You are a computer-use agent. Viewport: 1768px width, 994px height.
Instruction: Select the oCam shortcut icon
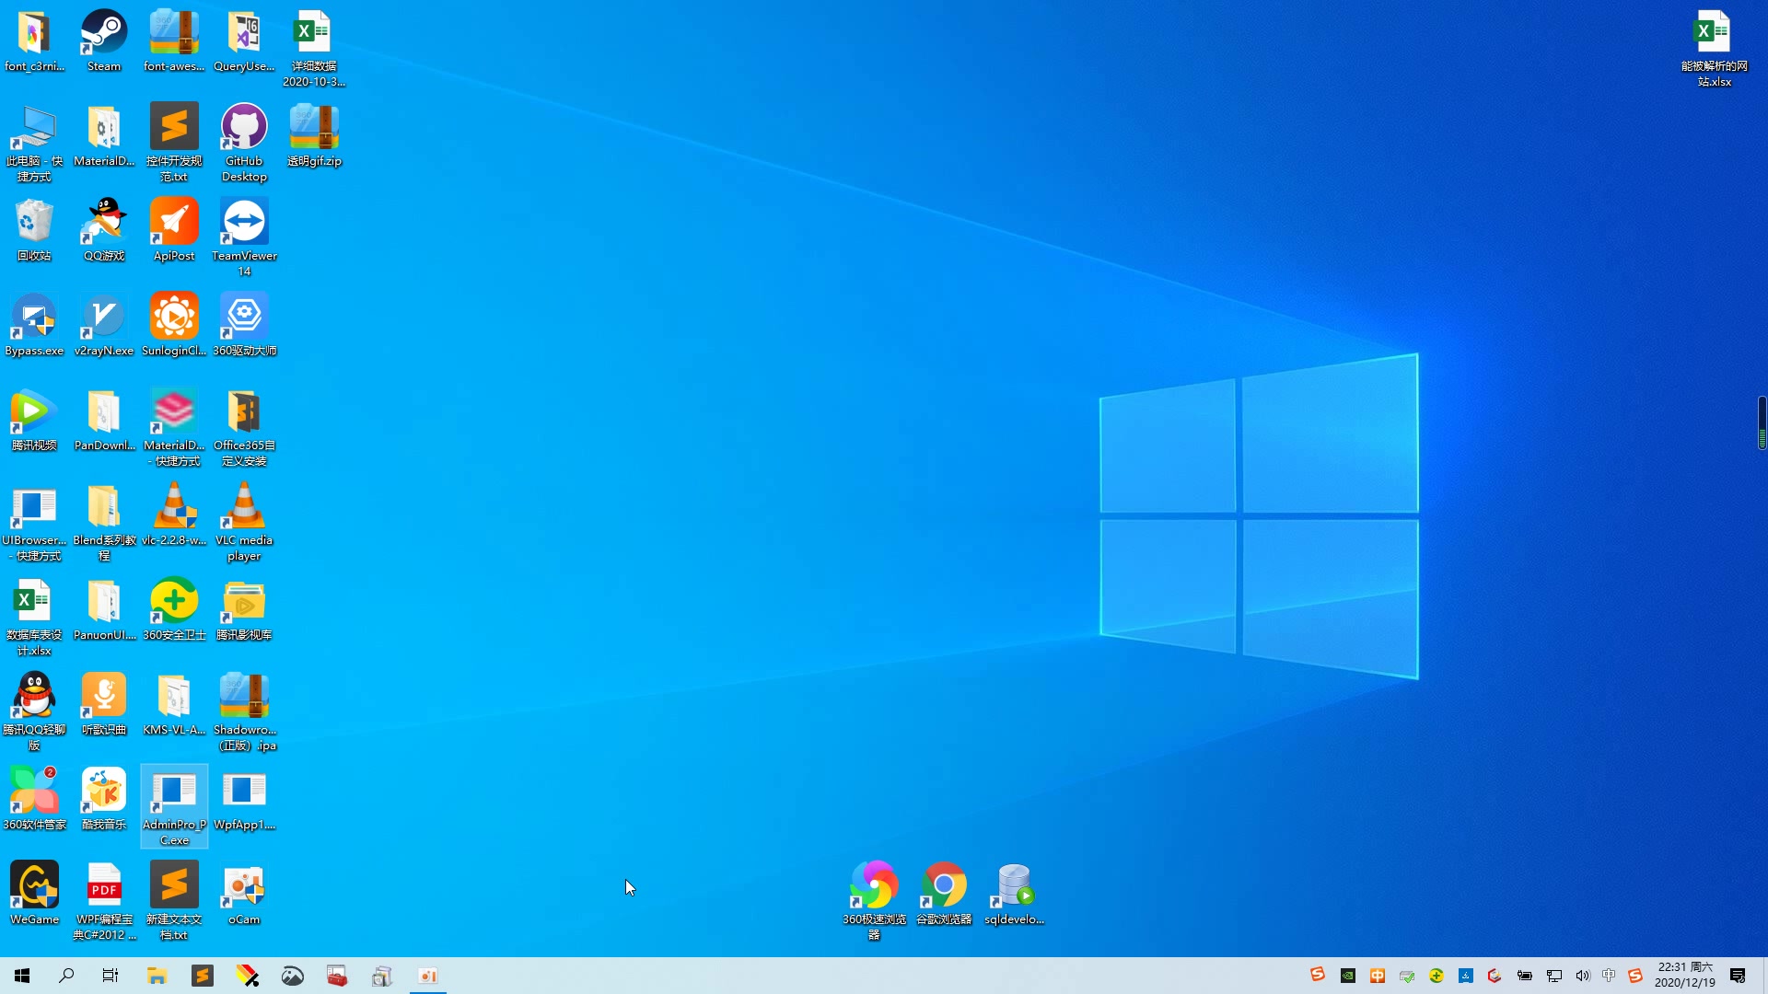coord(244,895)
